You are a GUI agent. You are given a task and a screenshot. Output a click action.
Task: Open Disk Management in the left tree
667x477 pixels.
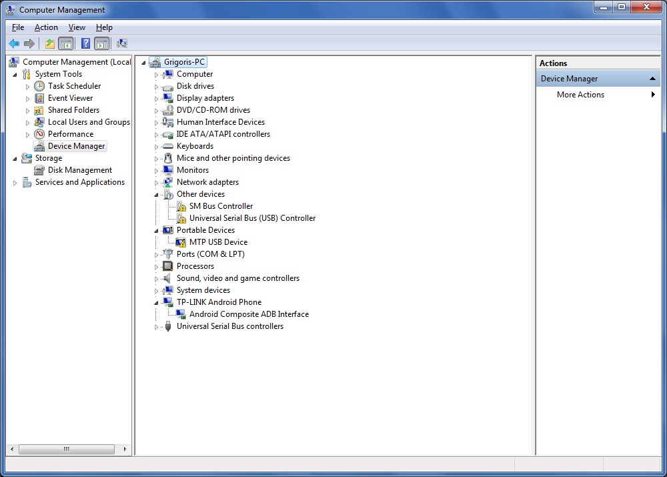point(79,170)
